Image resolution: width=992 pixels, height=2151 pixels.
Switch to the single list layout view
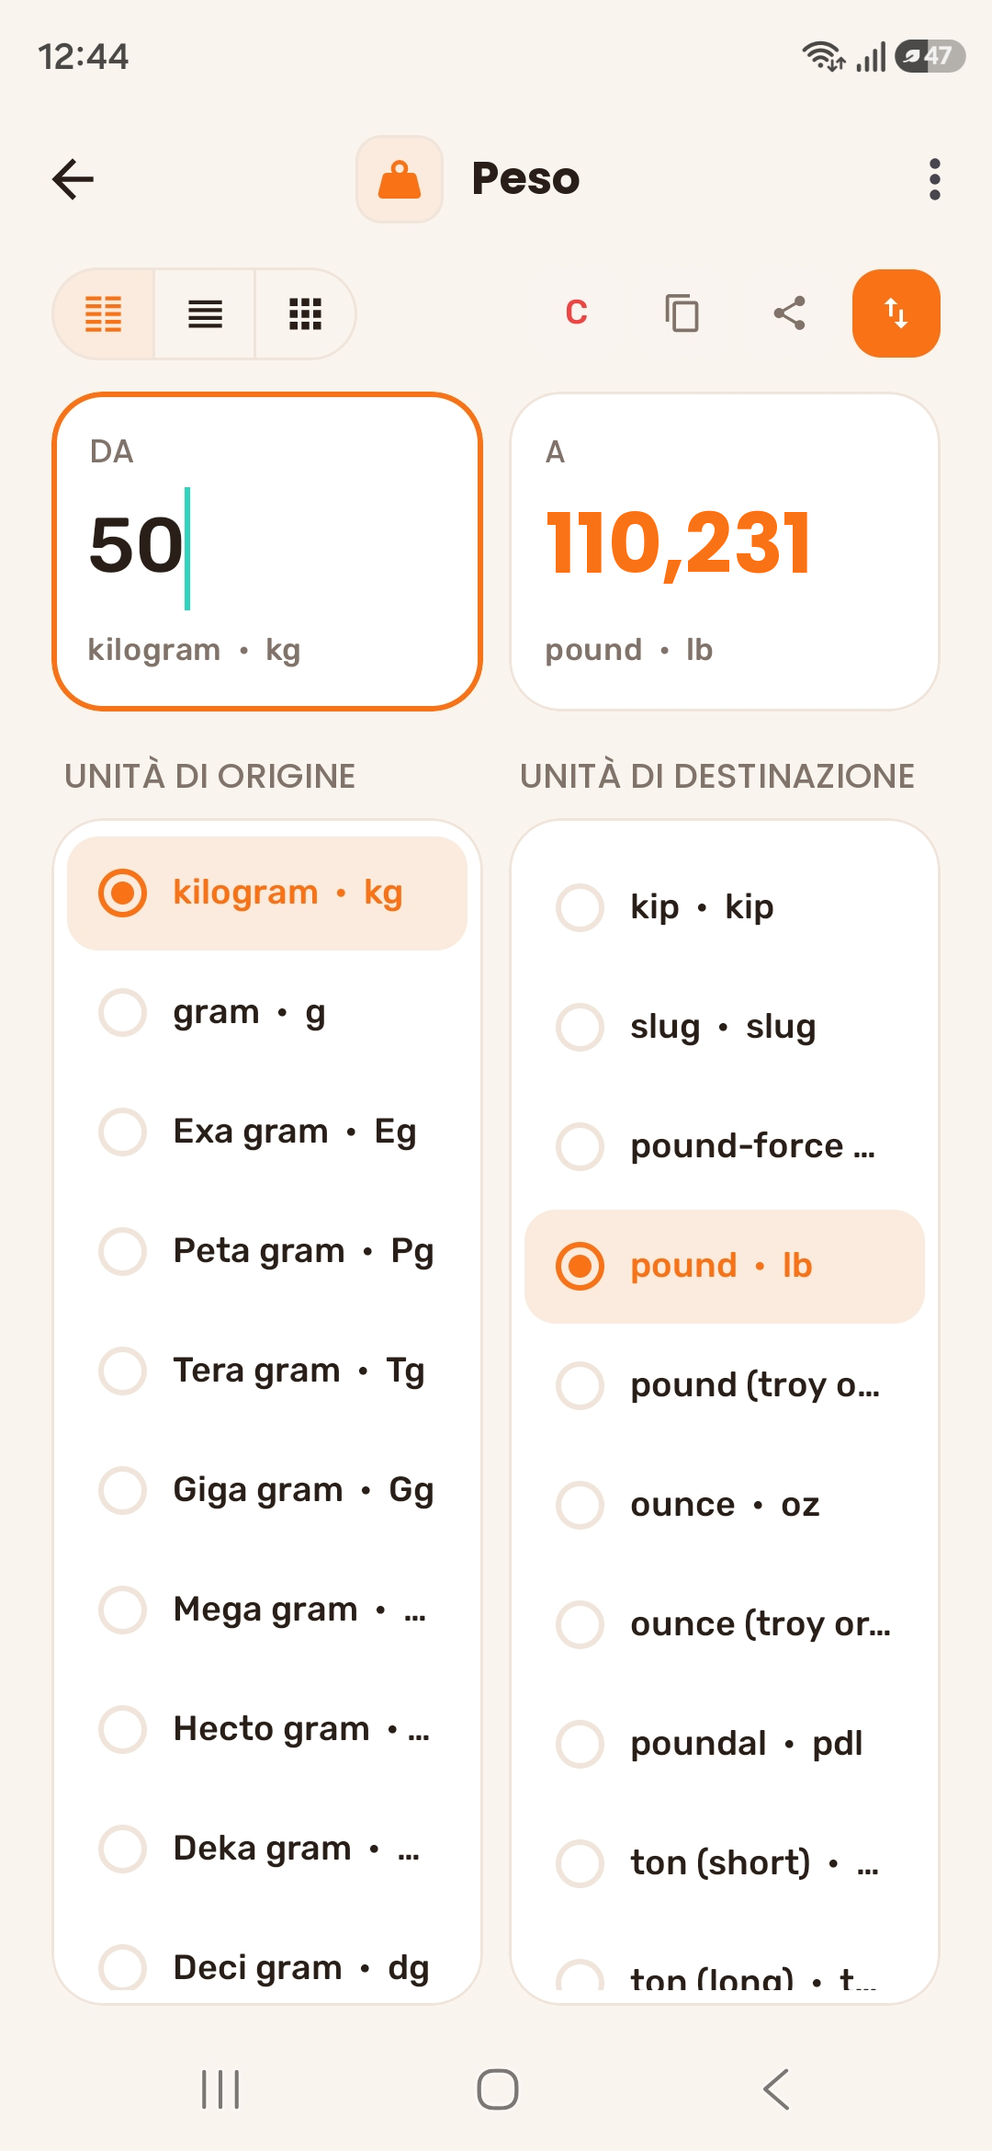pos(205,313)
